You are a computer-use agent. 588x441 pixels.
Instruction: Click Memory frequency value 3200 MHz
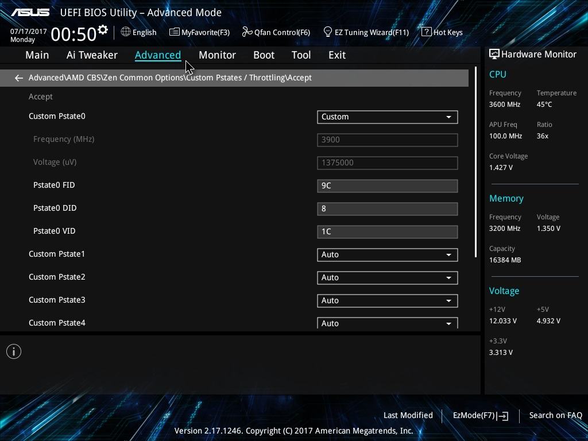[505, 229]
